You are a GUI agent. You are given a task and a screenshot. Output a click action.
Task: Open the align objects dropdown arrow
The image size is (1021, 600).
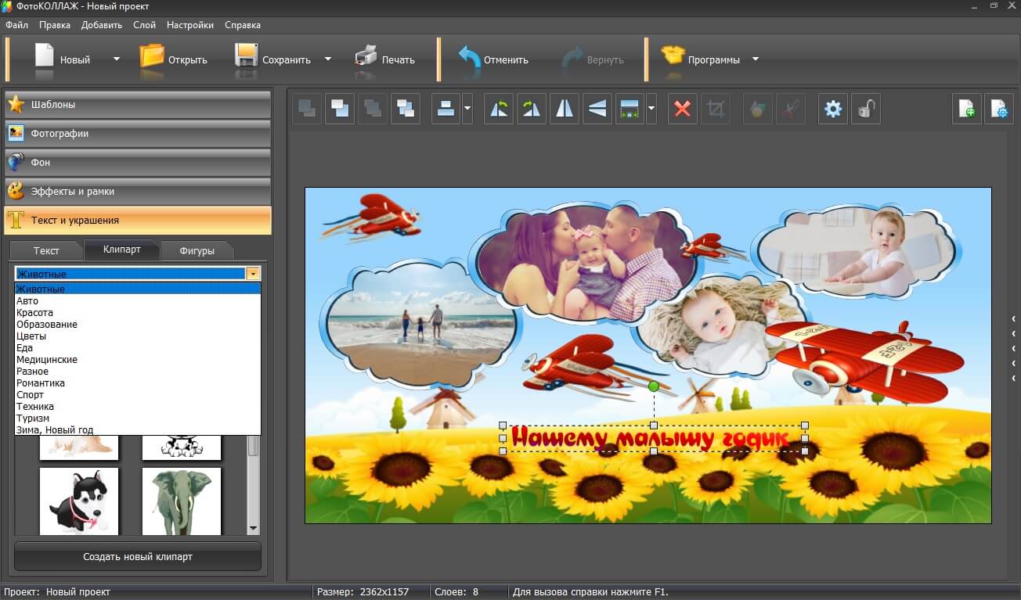click(x=467, y=110)
